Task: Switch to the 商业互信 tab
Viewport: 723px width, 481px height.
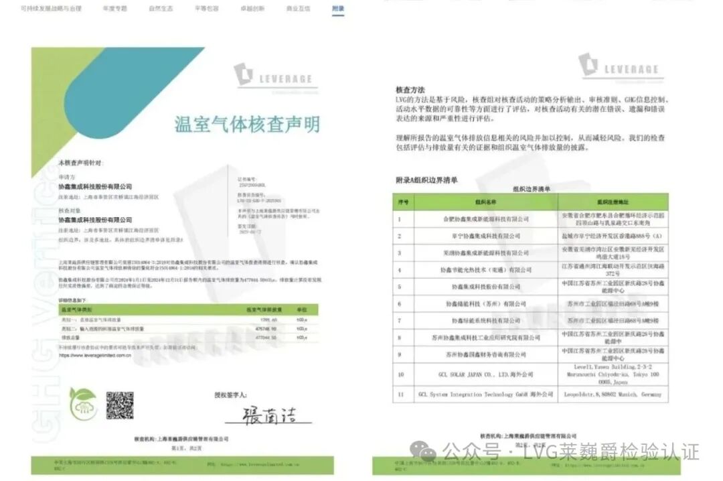Action: tap(298, 8)
